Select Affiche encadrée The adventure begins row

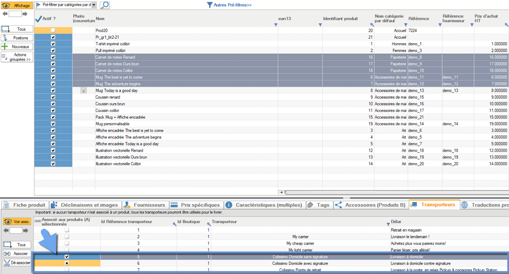point(271,137)
